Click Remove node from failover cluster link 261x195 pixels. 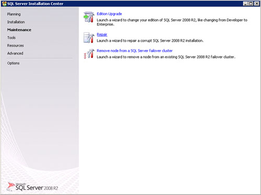(135, 51)
